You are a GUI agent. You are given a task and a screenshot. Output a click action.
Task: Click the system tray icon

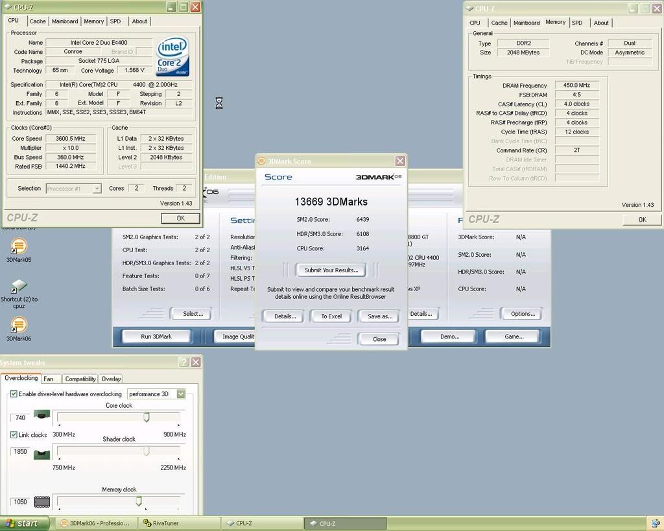point(656,524)
